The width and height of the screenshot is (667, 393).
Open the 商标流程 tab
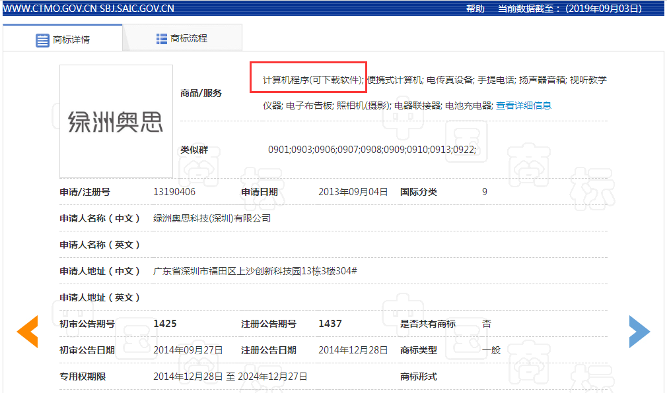coord(182,38)
